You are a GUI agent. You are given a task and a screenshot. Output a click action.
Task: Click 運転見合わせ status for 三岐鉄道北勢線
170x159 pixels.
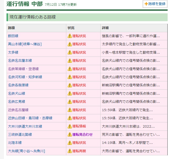point(83,134)
